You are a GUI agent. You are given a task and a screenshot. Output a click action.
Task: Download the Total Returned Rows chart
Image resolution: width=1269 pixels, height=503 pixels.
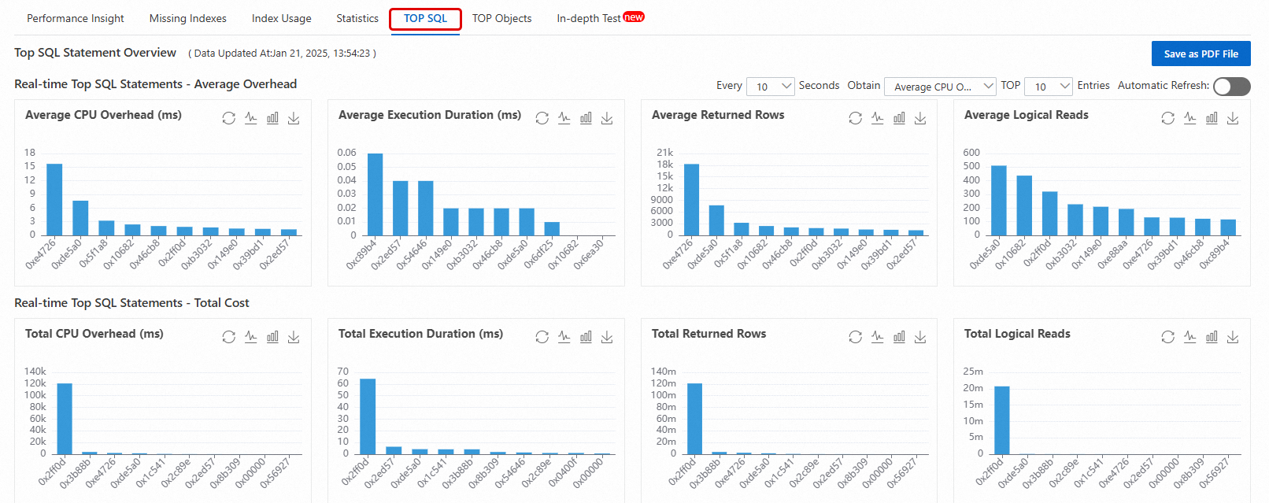coord(920,337)
